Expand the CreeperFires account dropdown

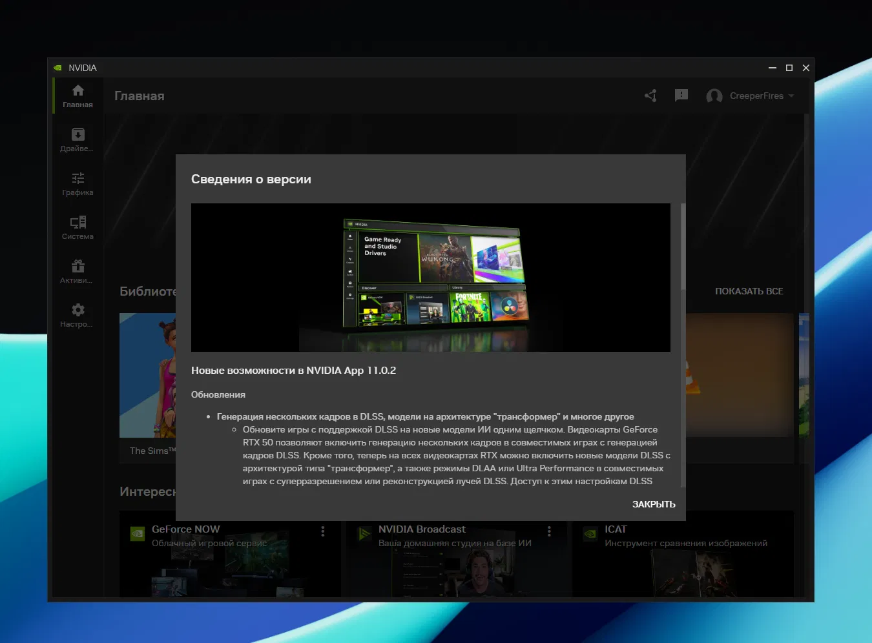[x=791, y=96]
